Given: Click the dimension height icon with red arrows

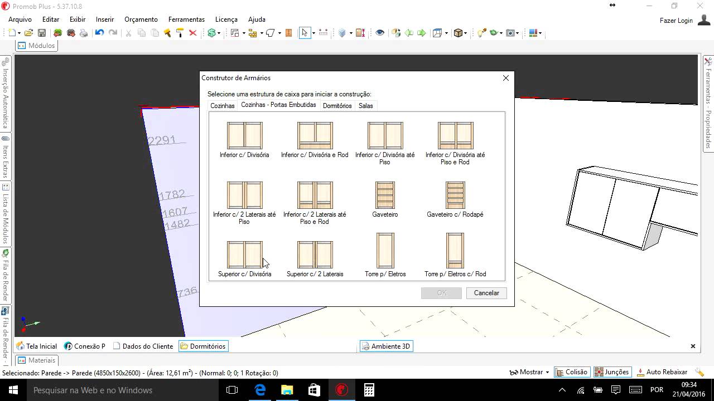Looking at the screenshot, I should click(360, 33).
